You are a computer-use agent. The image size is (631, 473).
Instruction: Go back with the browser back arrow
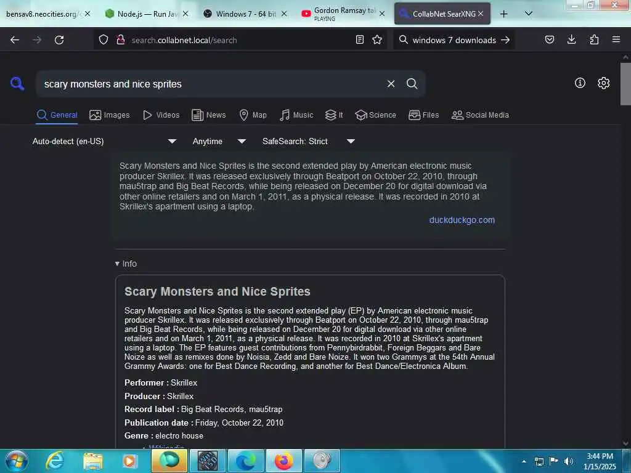click(15, 40)
